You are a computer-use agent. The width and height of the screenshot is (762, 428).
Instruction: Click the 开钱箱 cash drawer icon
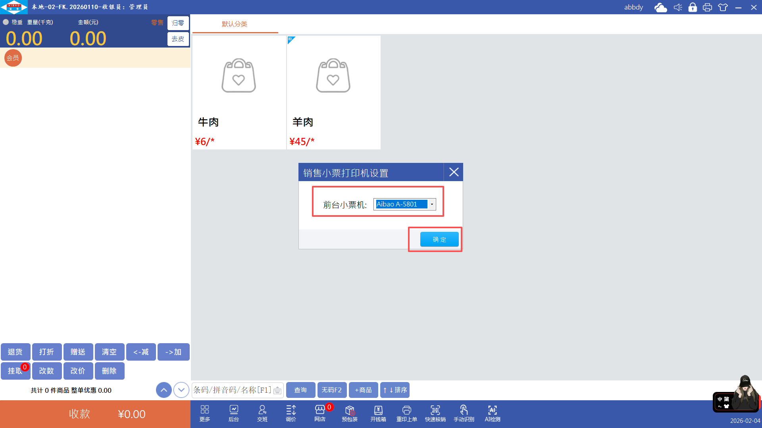(378, 413)
